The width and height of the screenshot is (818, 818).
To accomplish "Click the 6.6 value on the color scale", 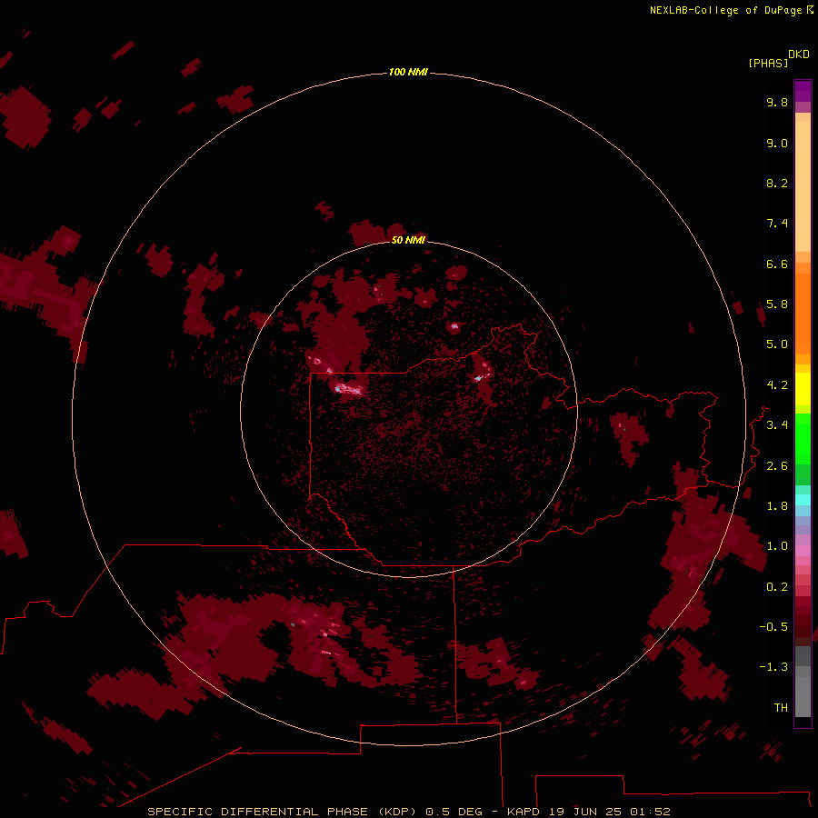I will 777,264.
